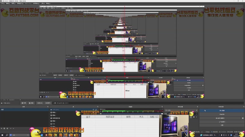Open the transition type dropdown
245x137 pixels.
click(181, 110)
